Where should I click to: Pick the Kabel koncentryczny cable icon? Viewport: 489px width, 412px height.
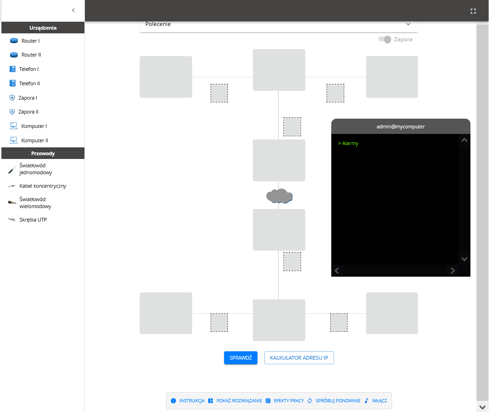tap(12, 186)
